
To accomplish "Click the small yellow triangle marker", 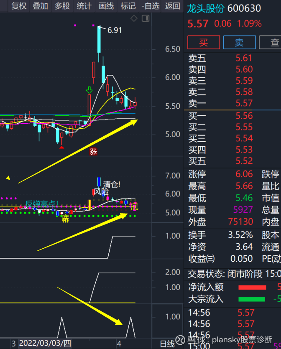I will point(8,178).
